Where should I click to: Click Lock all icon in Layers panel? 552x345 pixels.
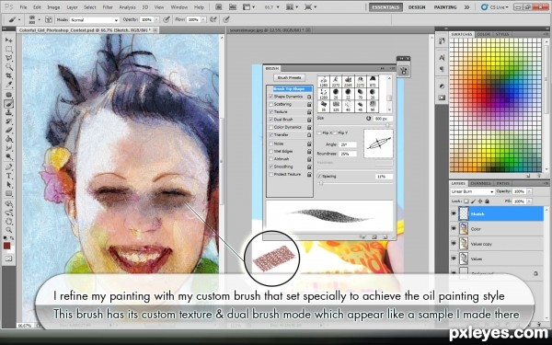[487, 201]
